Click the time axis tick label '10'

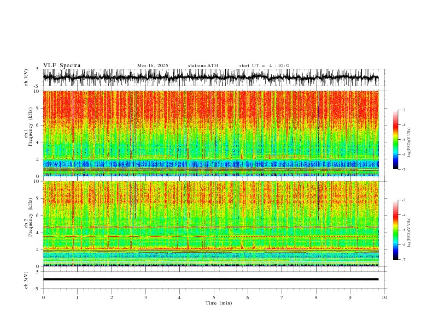tap(384, 297)
